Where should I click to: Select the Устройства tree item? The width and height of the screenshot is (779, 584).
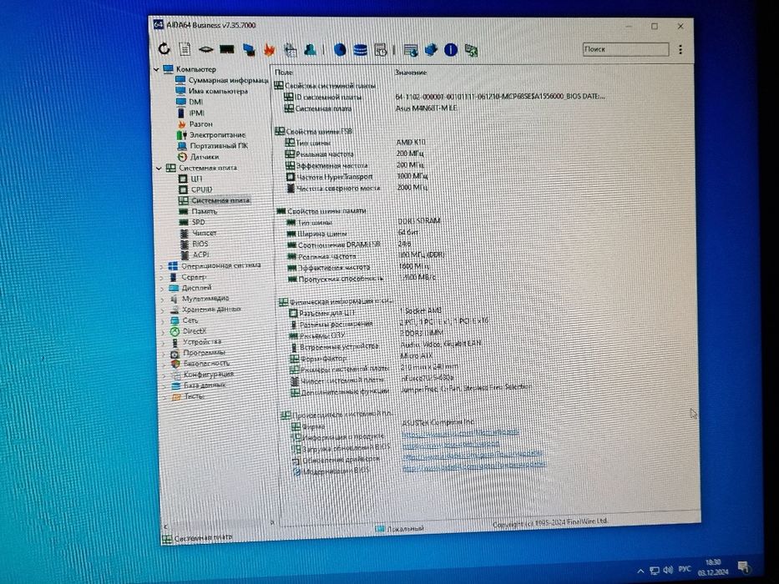tap(202, 342)
